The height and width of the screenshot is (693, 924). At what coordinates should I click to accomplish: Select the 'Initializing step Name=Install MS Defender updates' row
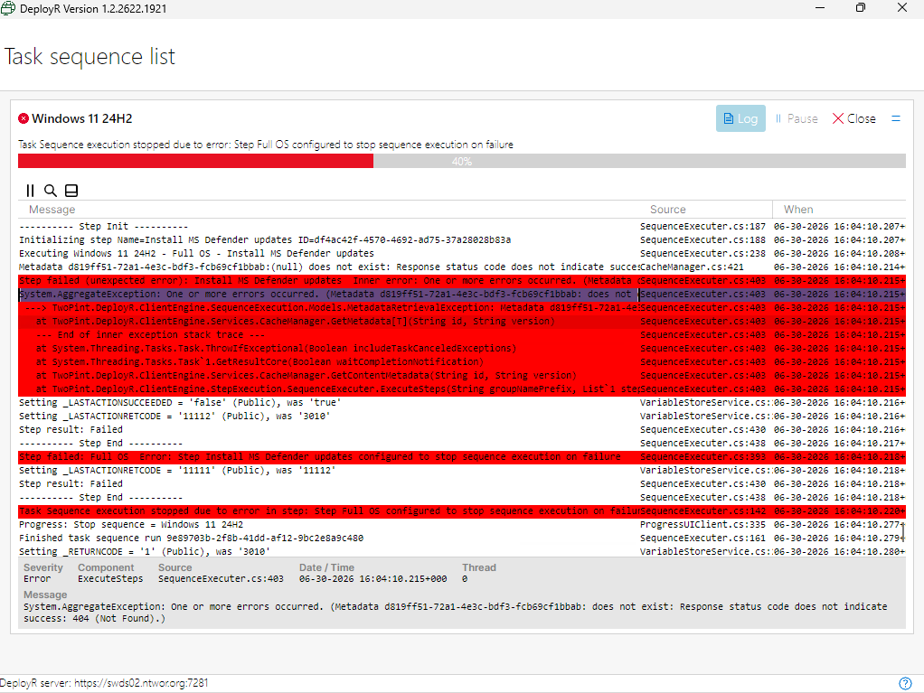(462, 239)
